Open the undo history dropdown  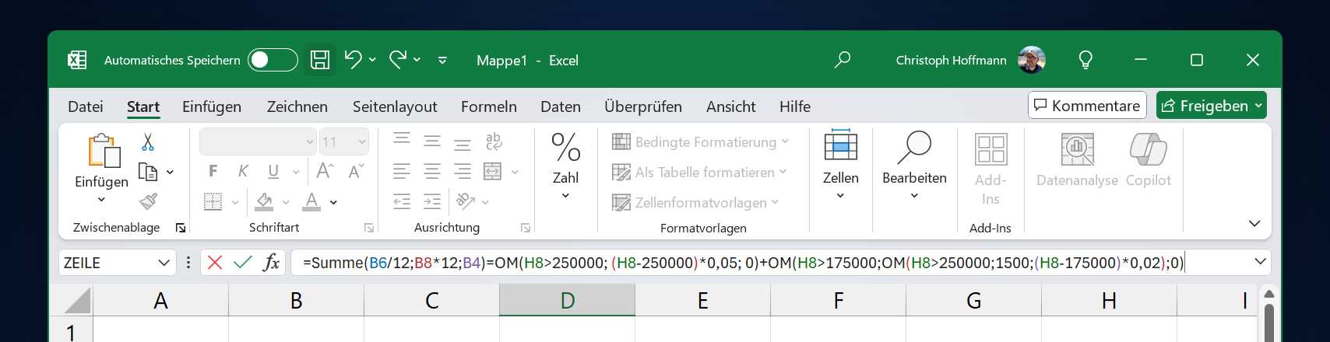[373, 60]
